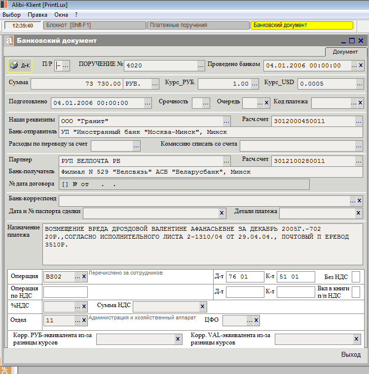This screenshot has height=374, width=369.
Task: Clear the Отдел value with x
Action: click(84, 320)
